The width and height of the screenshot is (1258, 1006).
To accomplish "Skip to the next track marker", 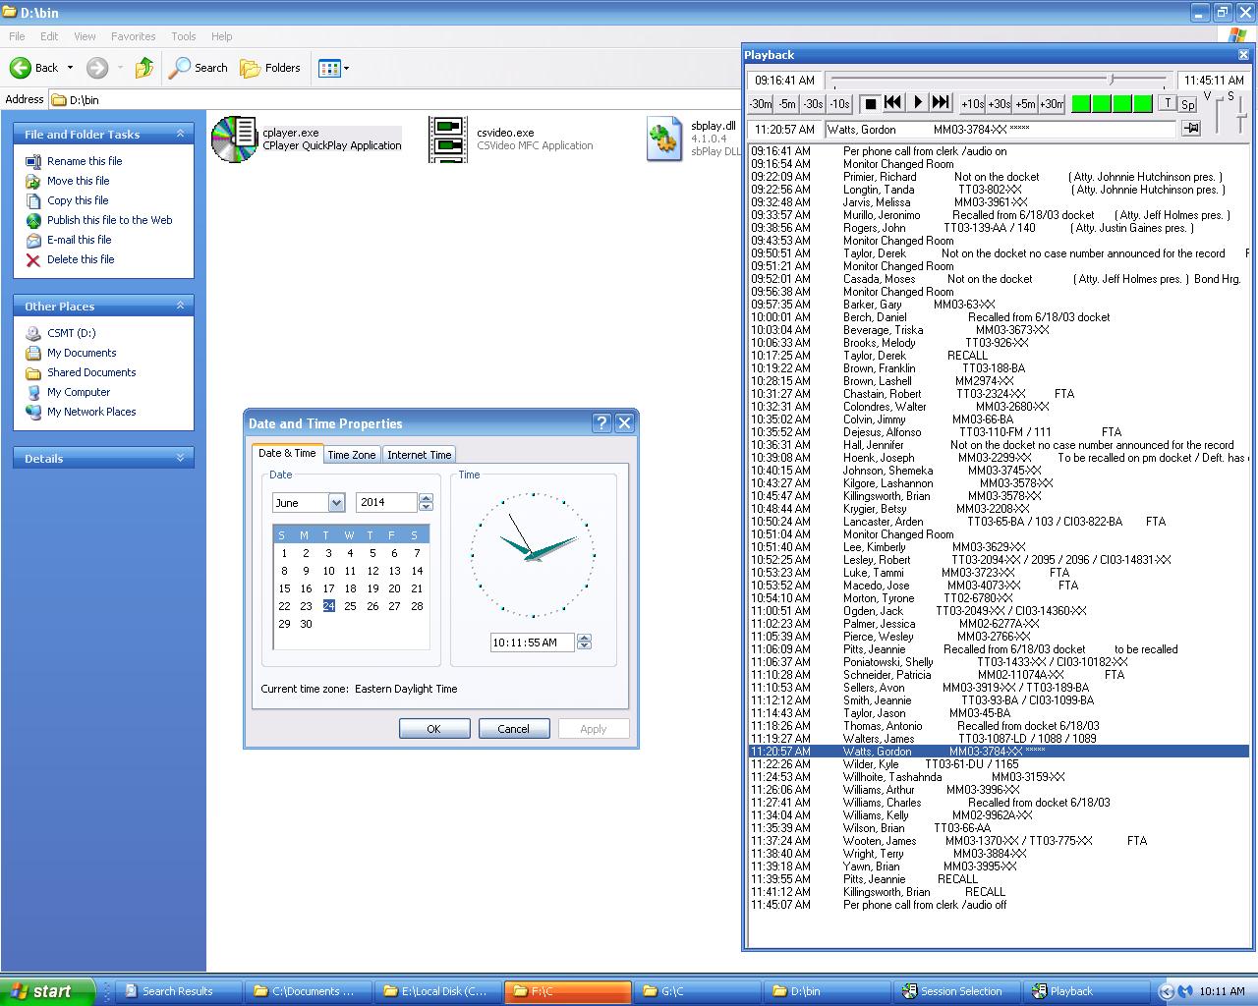I will pos(941,103).
